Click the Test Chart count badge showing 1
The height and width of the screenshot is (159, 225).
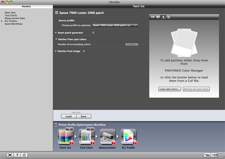[x=90, y=129]
